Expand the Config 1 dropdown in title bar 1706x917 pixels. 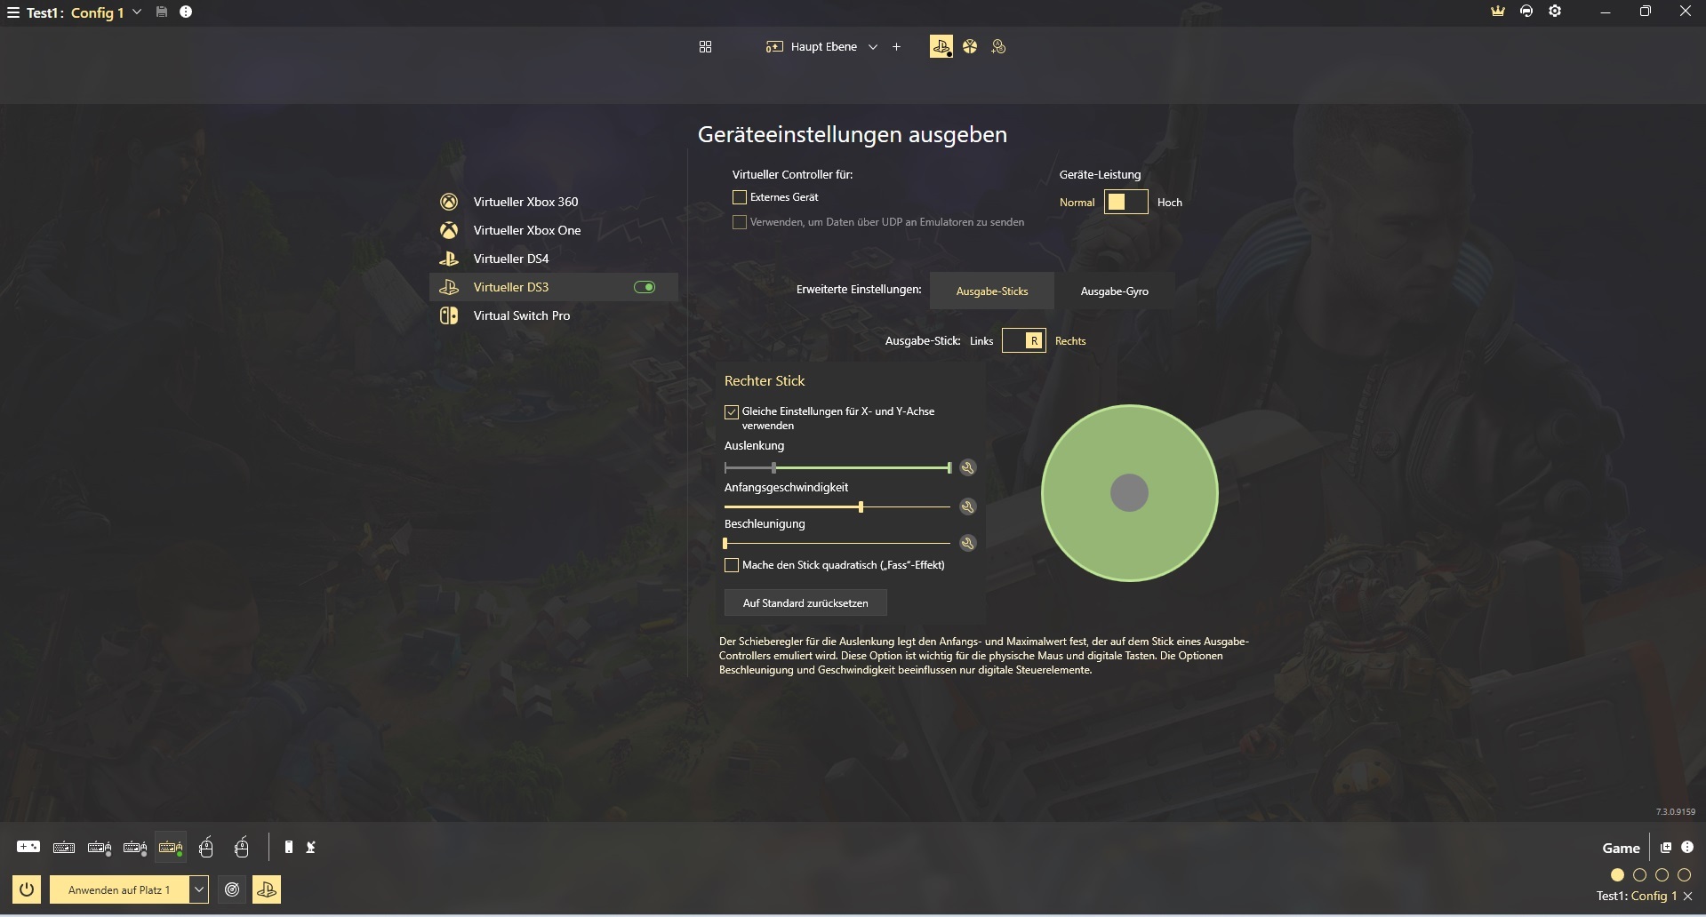click(x=137, y=12)
